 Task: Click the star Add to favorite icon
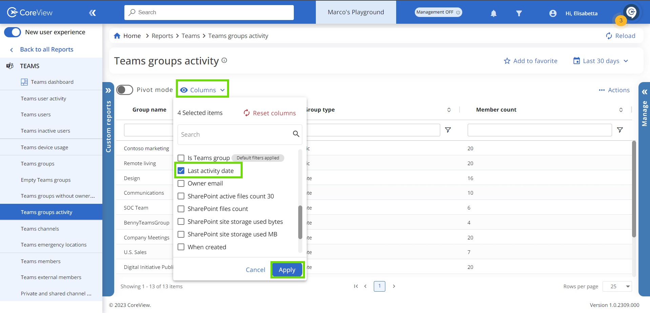(x=507, y=61)
